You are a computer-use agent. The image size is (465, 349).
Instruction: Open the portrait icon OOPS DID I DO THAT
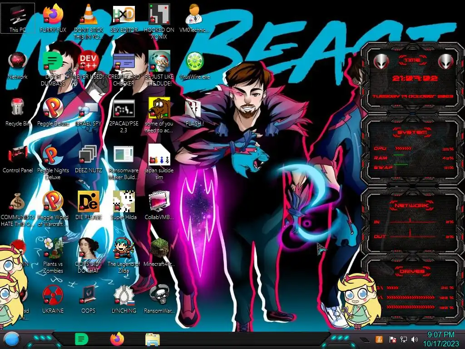pos(89,256)
